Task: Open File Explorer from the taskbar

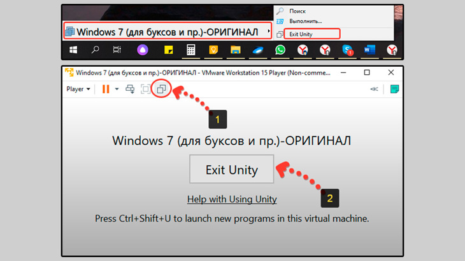Action: coord(236,50)
